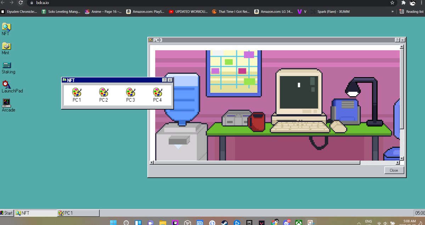Open File Explorer from taskbar
Viewport: 425px width, 225px height.
[163, 223]
